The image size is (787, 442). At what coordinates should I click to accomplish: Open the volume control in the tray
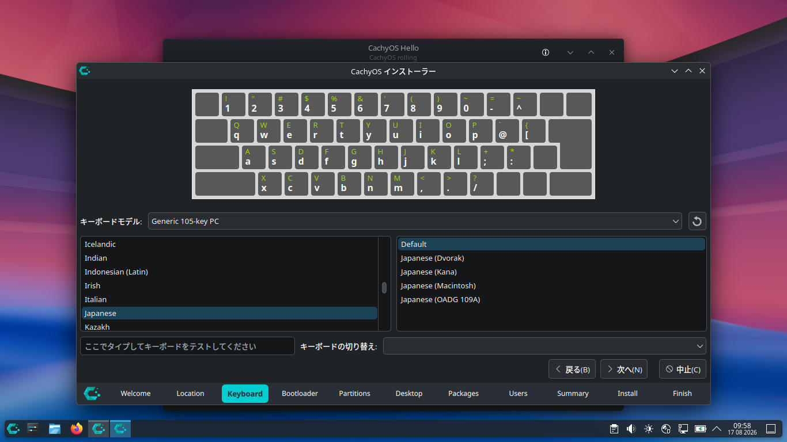click(631, 429)
